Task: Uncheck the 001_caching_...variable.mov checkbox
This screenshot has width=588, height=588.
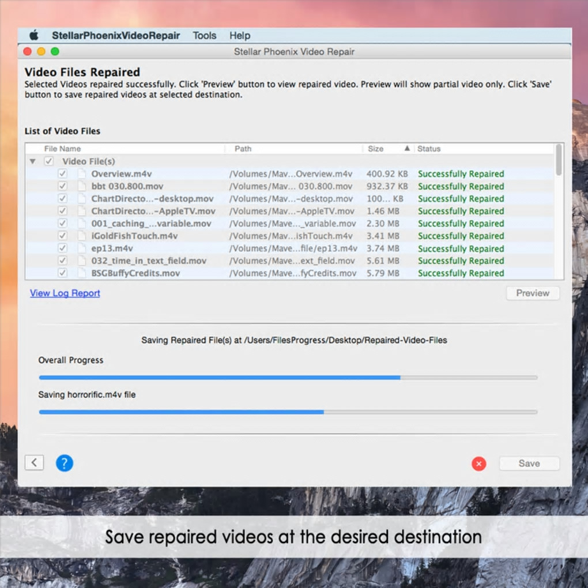Action: pos(63,223)
